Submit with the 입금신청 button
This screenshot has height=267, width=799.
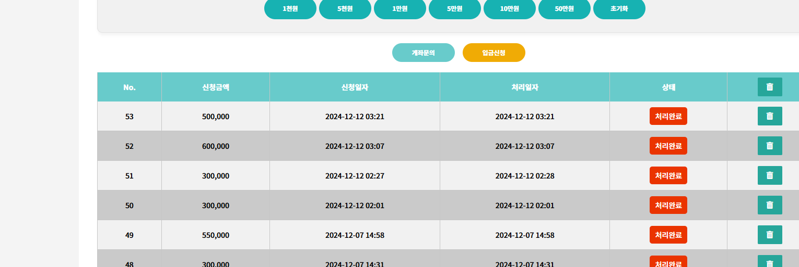pos(494,53)
